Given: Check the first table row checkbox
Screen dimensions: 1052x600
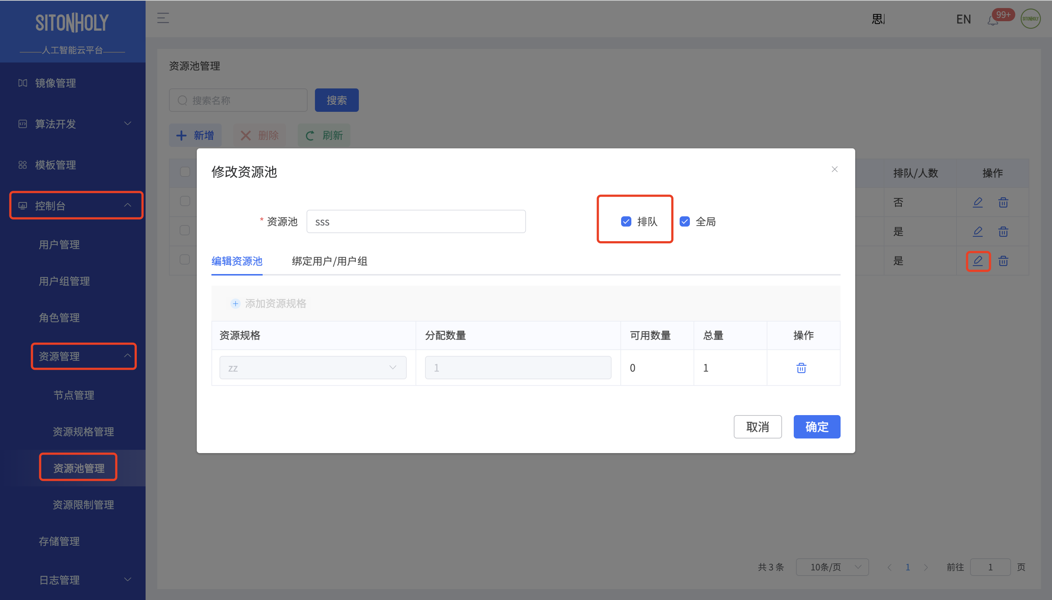Looking at the screenshot, I should (185, 201).
